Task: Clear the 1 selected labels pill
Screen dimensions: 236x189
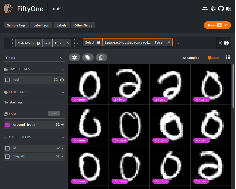Action: 54,114
